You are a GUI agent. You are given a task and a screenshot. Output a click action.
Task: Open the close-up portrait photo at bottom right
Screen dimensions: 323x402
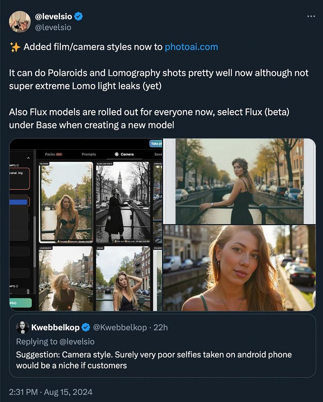[239, 268]
